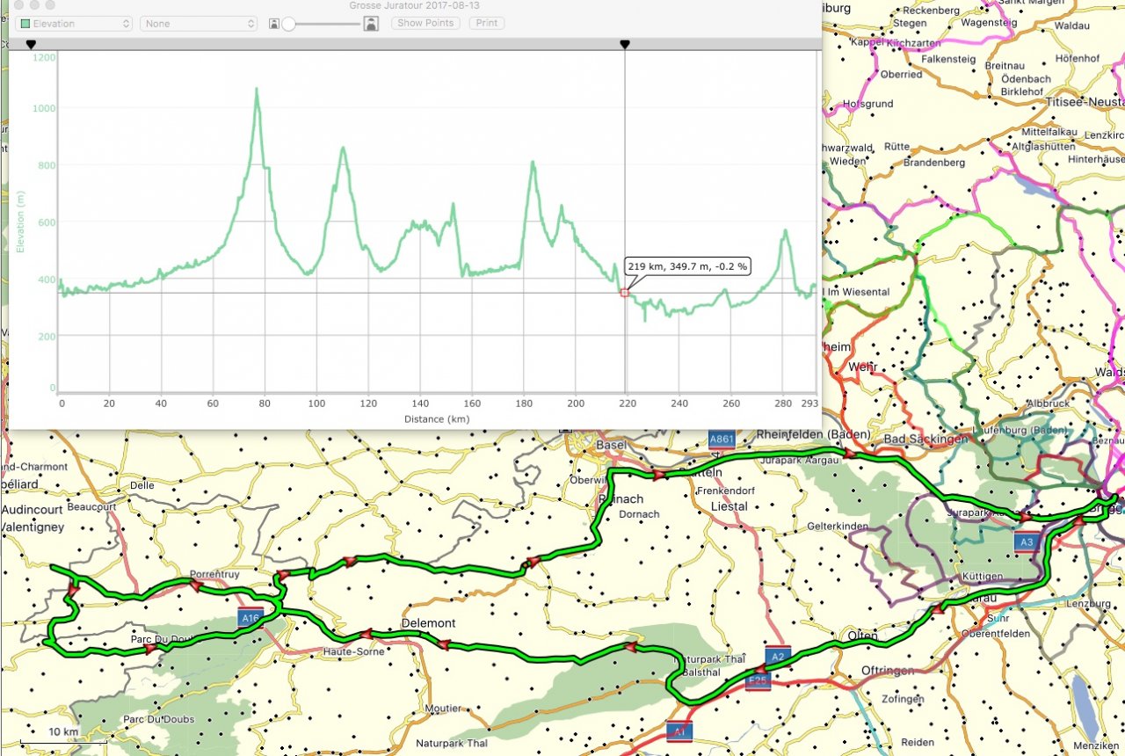Select the left range marker above the graph
The width and height of the screenshot is (1125, 756).
click(31, 44)
